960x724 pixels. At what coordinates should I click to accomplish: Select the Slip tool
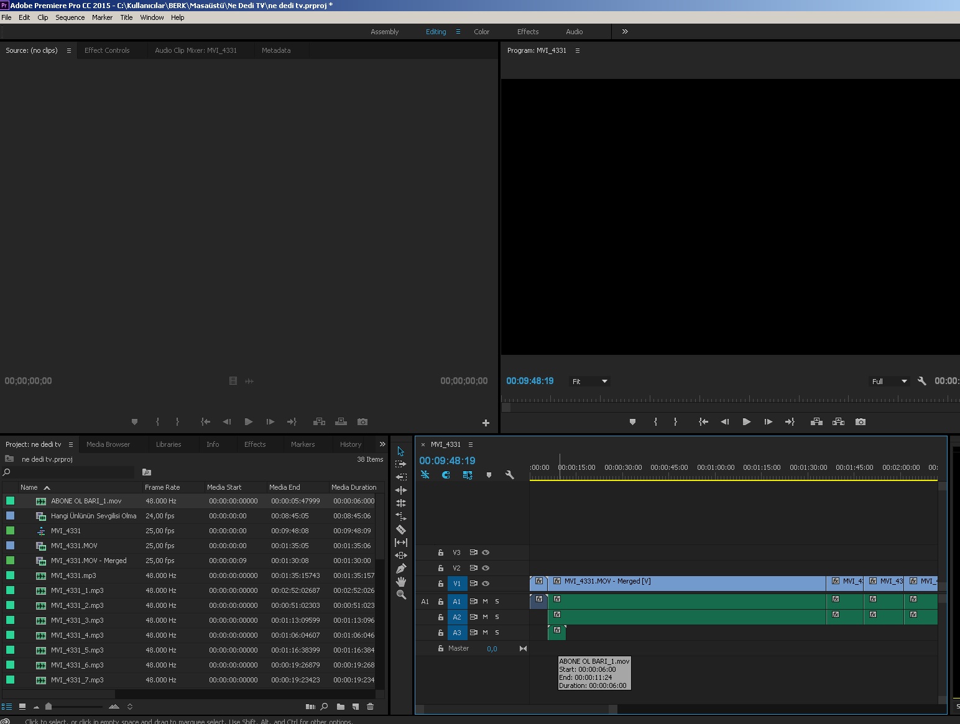[401, 543]
